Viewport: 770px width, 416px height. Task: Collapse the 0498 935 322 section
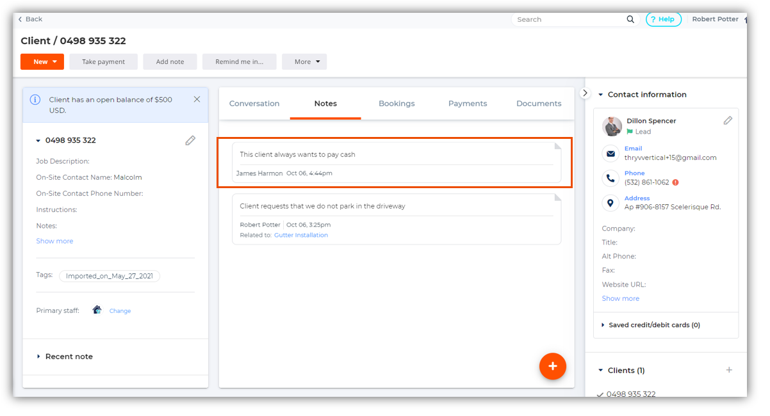click(x=38, y=141)
